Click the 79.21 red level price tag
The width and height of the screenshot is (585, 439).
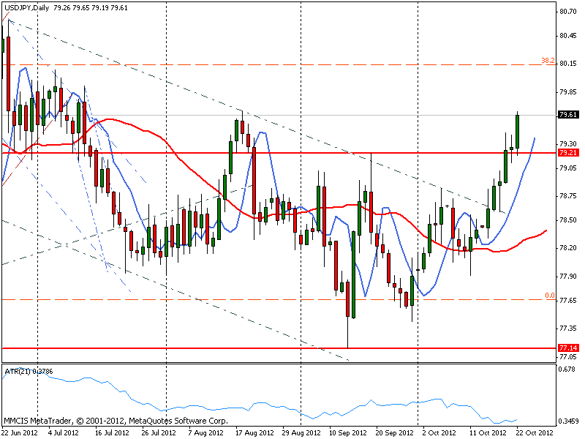pyautogui.click(x=568, y=153)
